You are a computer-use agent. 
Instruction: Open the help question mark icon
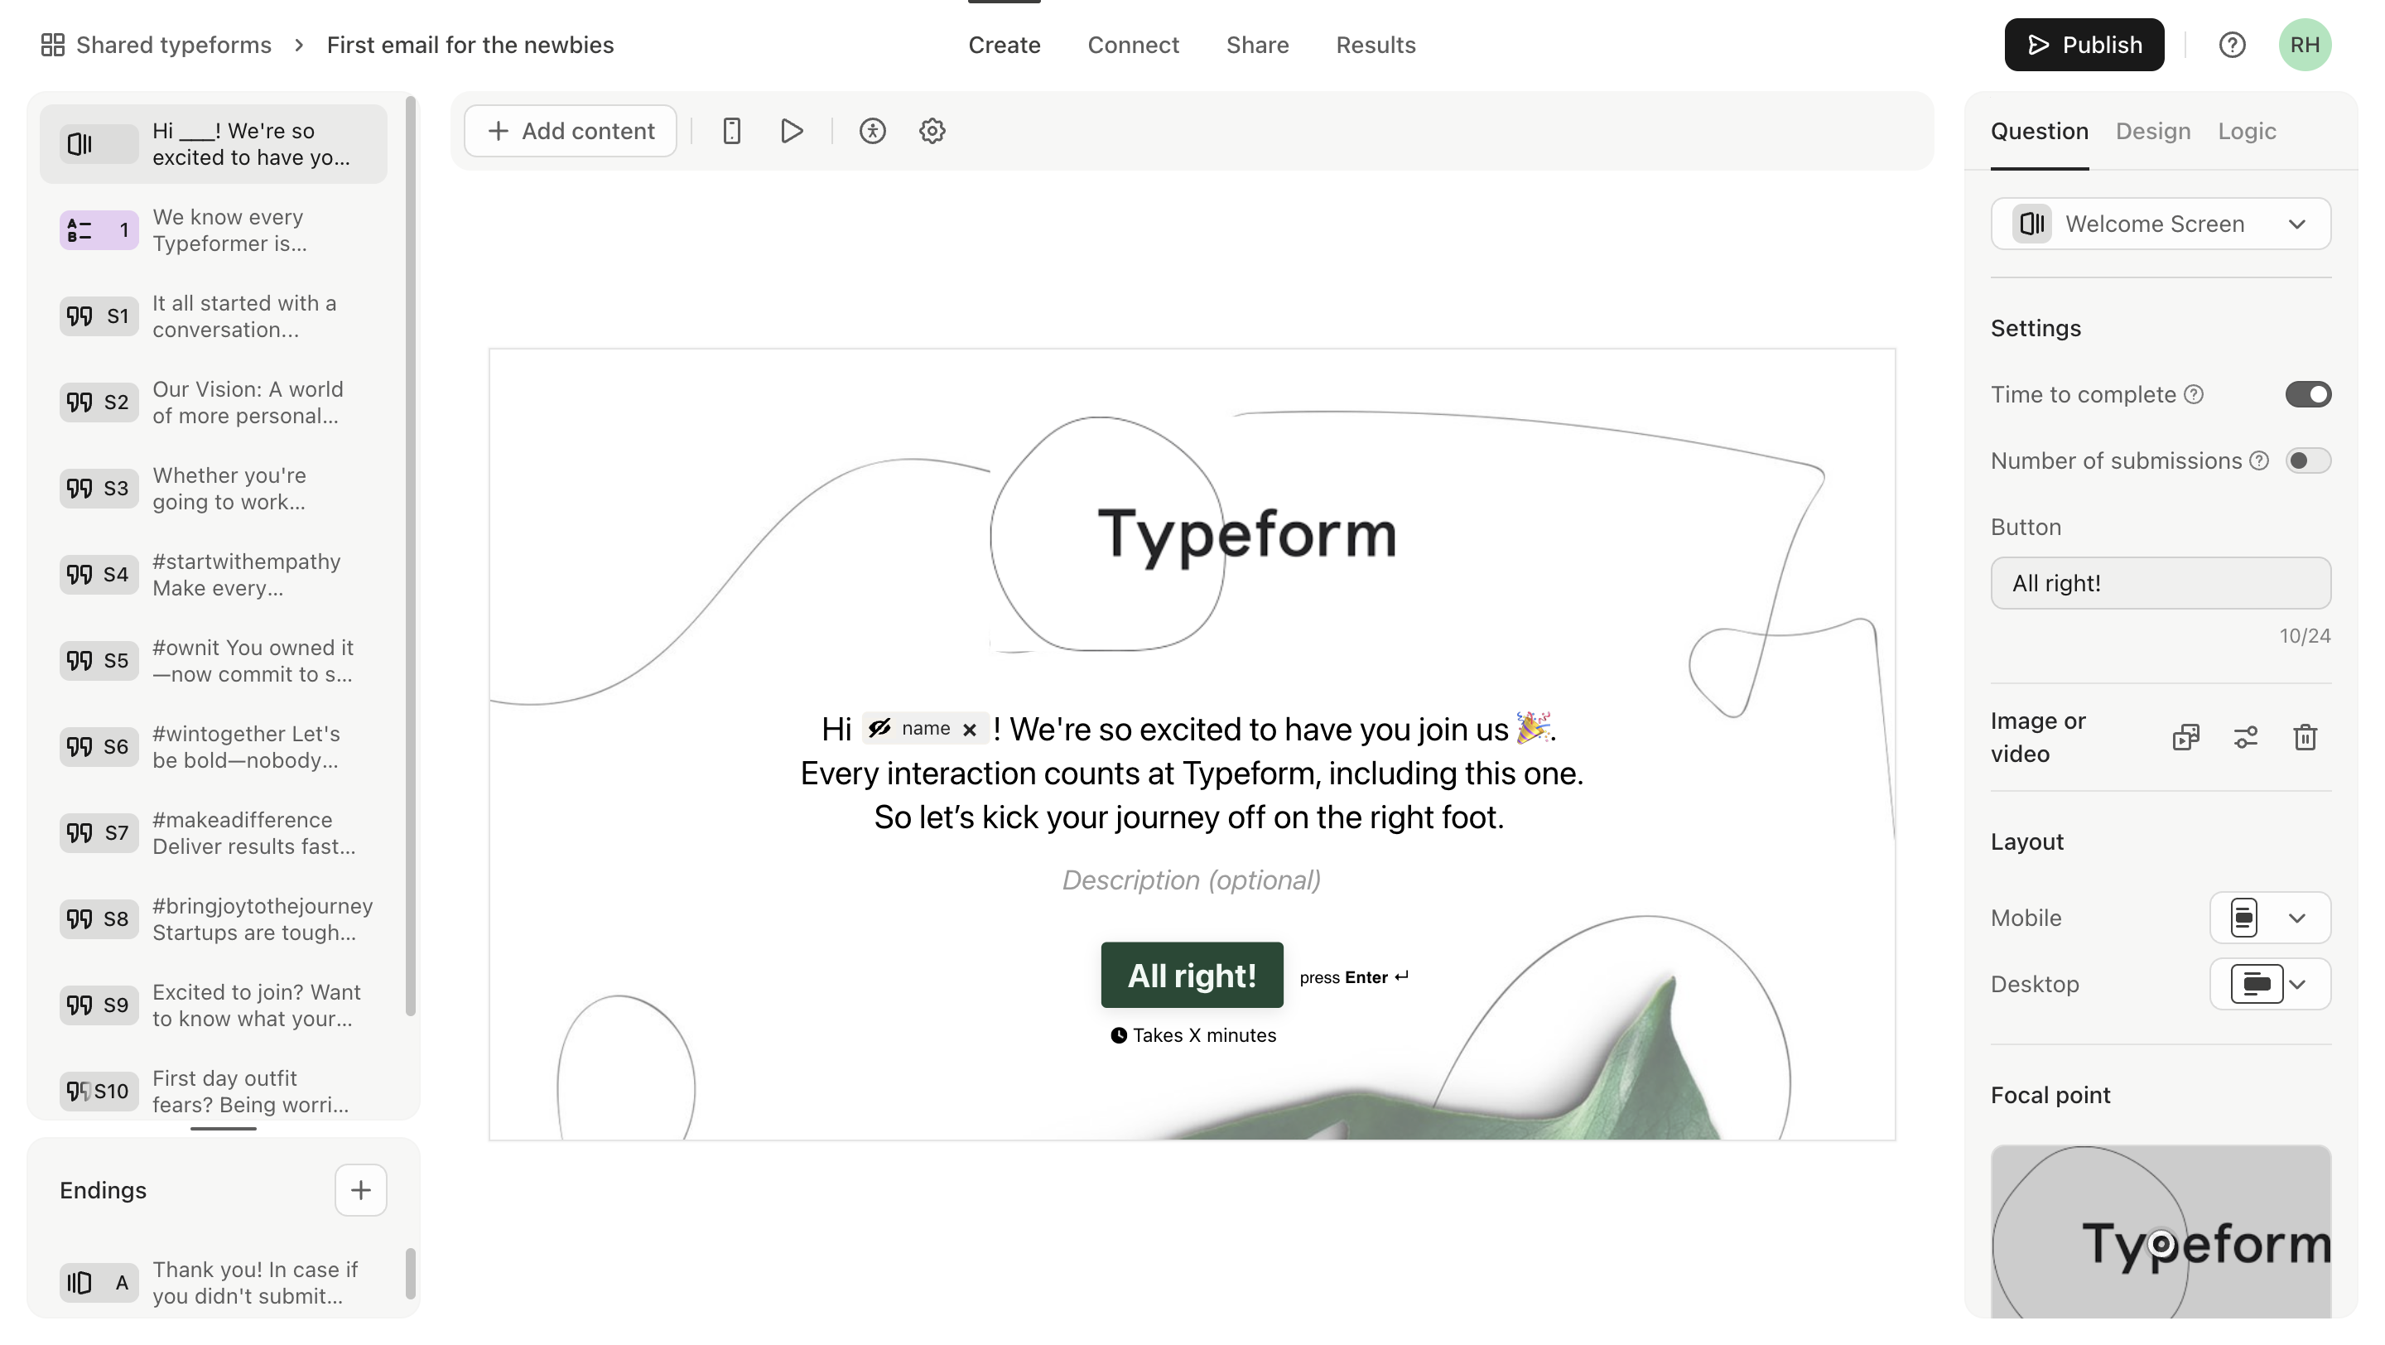pos(2233,45)
